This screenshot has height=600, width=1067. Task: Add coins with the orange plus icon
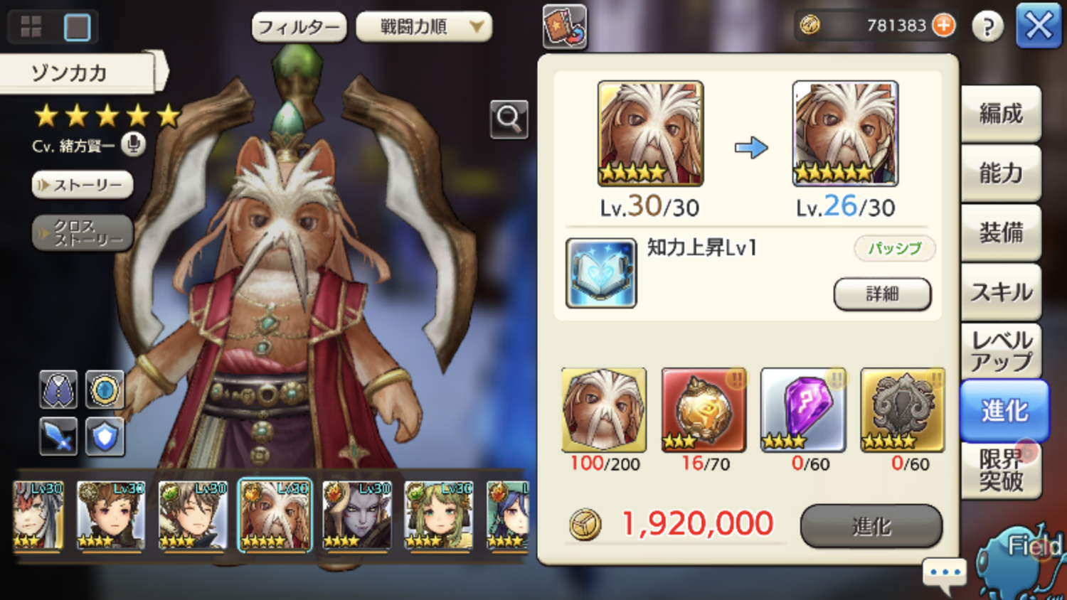943,26
